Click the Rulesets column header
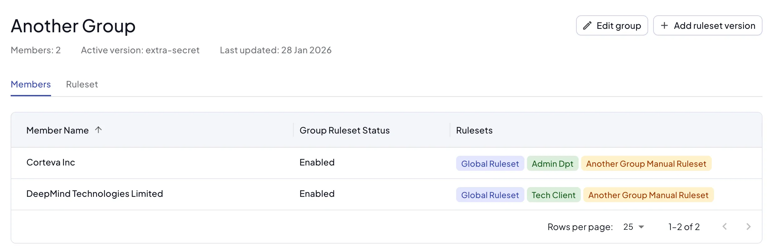Viewport: 770px width, 252px height. point(474,130)
